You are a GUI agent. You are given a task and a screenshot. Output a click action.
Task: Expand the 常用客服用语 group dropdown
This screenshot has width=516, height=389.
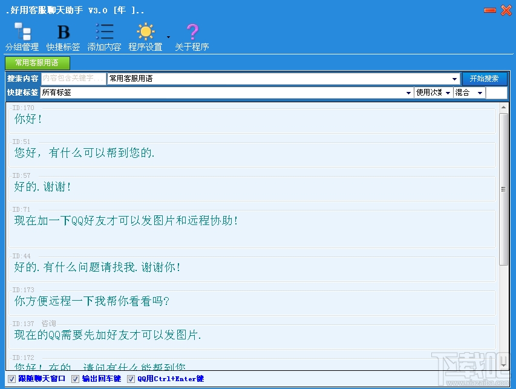[454, 79]
